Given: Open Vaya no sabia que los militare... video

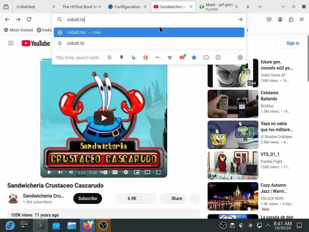Looking at the screenshot, I should [277, 127].
